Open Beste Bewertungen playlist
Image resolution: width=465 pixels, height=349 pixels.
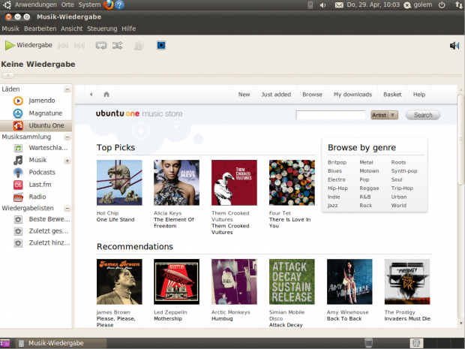(36, 219)
